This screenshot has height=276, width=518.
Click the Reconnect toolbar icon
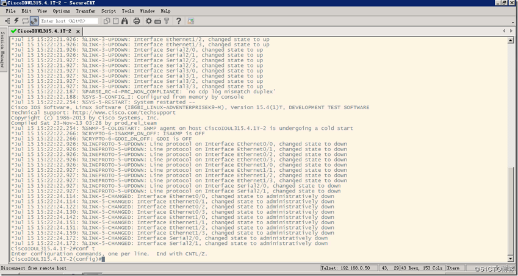25,21
